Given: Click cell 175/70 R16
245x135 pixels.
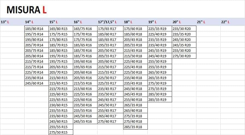Looking at the screenshot, I should [x=85, y=34].
